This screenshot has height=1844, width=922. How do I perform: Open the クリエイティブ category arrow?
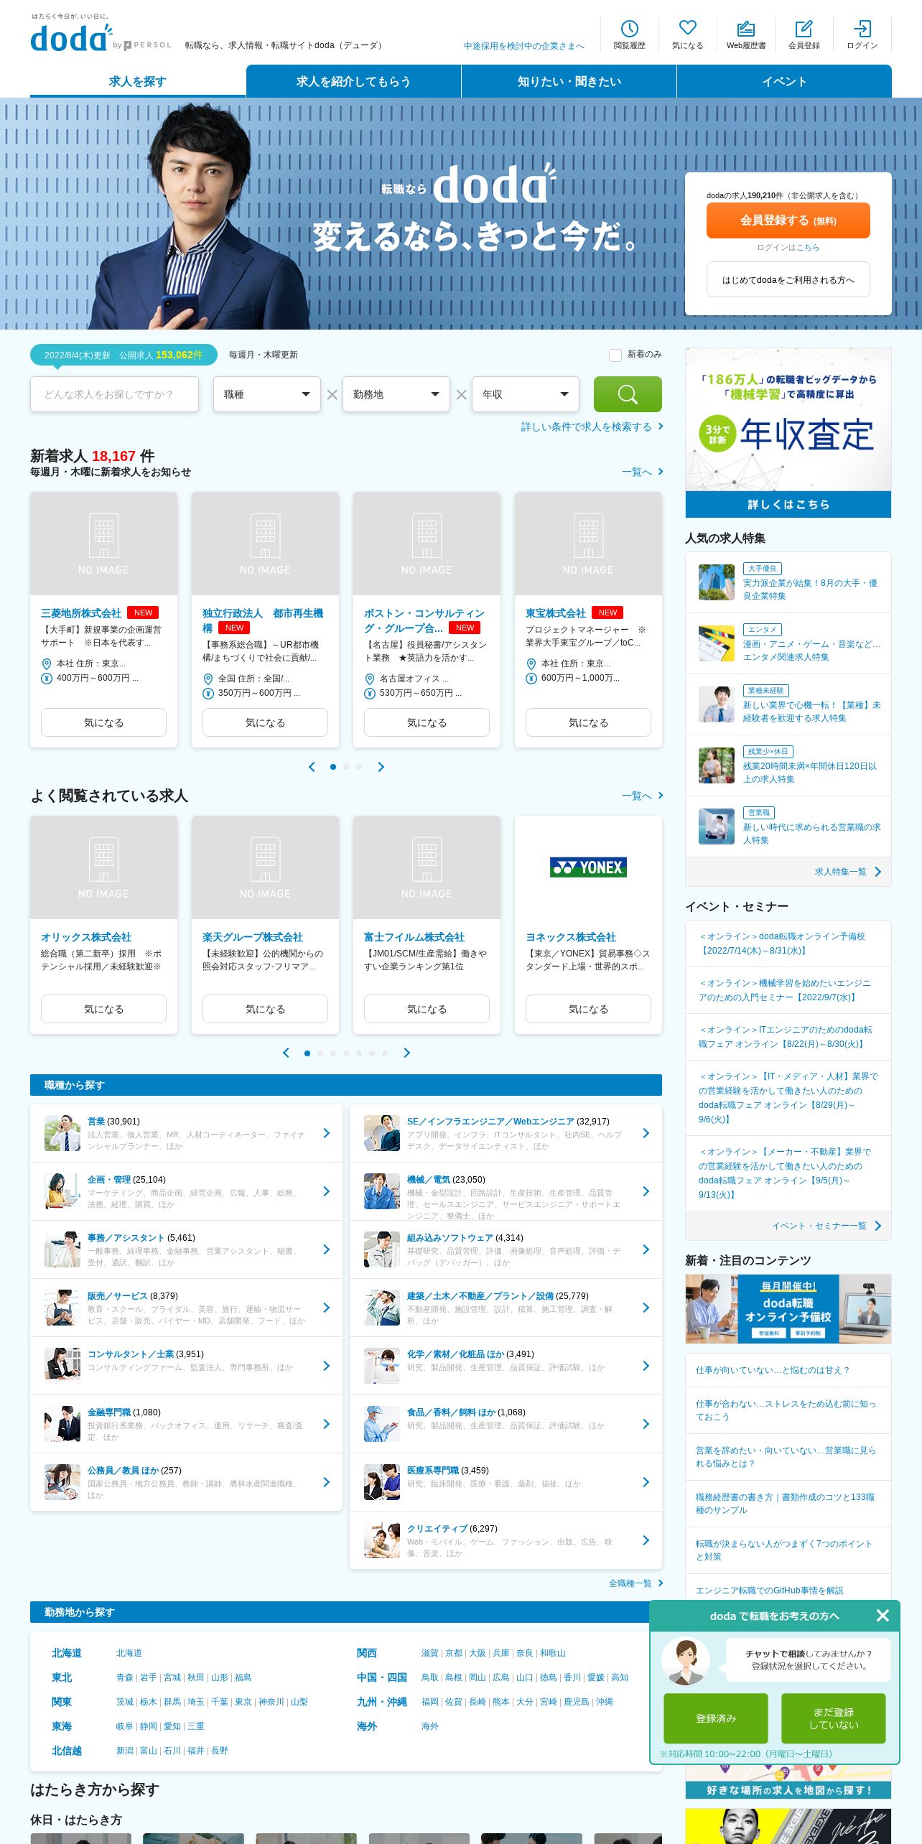[646, 1540]
